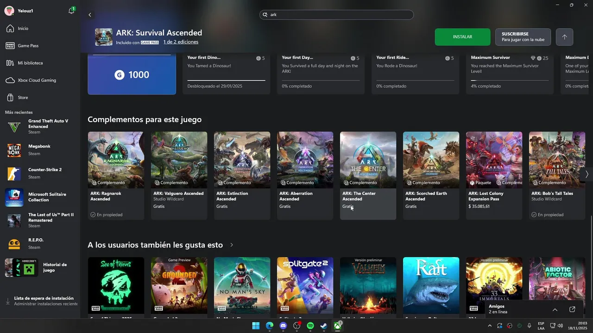The image size is (593, 333).
Task: Open Microsoft Edge from taskbar
Action: [270, 326]
